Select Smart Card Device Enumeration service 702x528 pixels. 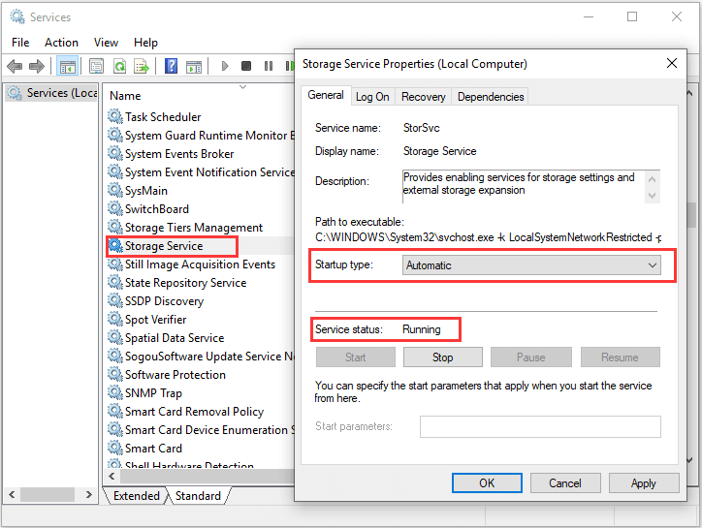click(x=209, y=429)
